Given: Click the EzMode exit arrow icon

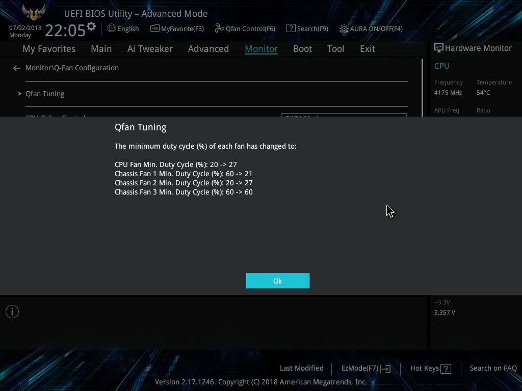Looking at the screenshot, I should pyautogui.click(x=385, y=369).
